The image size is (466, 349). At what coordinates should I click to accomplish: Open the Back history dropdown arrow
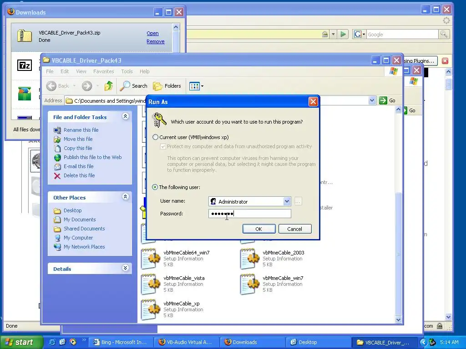pos(74,86)
